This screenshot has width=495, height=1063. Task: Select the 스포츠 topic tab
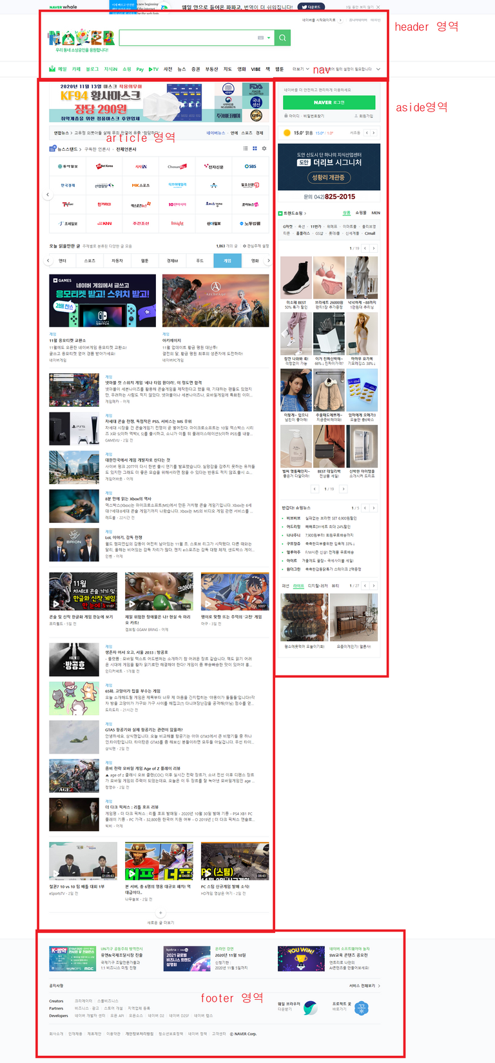pyautogui.click(x=90, y=260)
